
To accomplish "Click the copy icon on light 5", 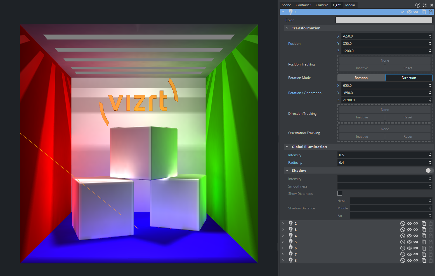I will pos(424,242).
